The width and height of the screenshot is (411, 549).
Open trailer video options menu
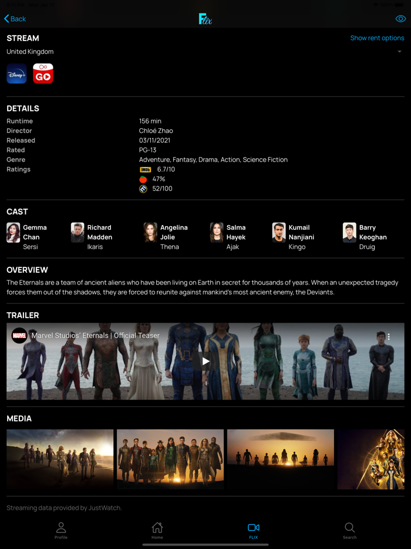(389, 336)
